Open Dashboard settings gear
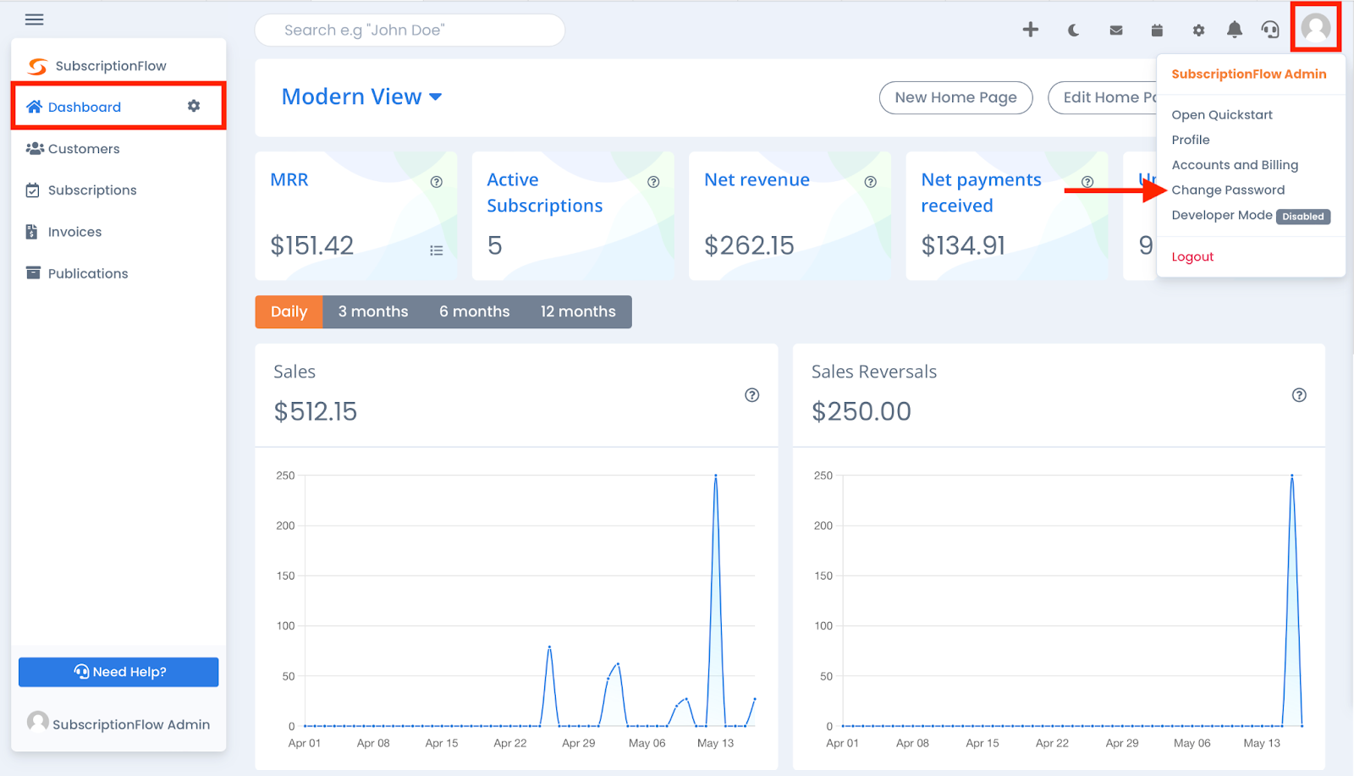This screenshot has width=1354, height=776. coord(194,106)
